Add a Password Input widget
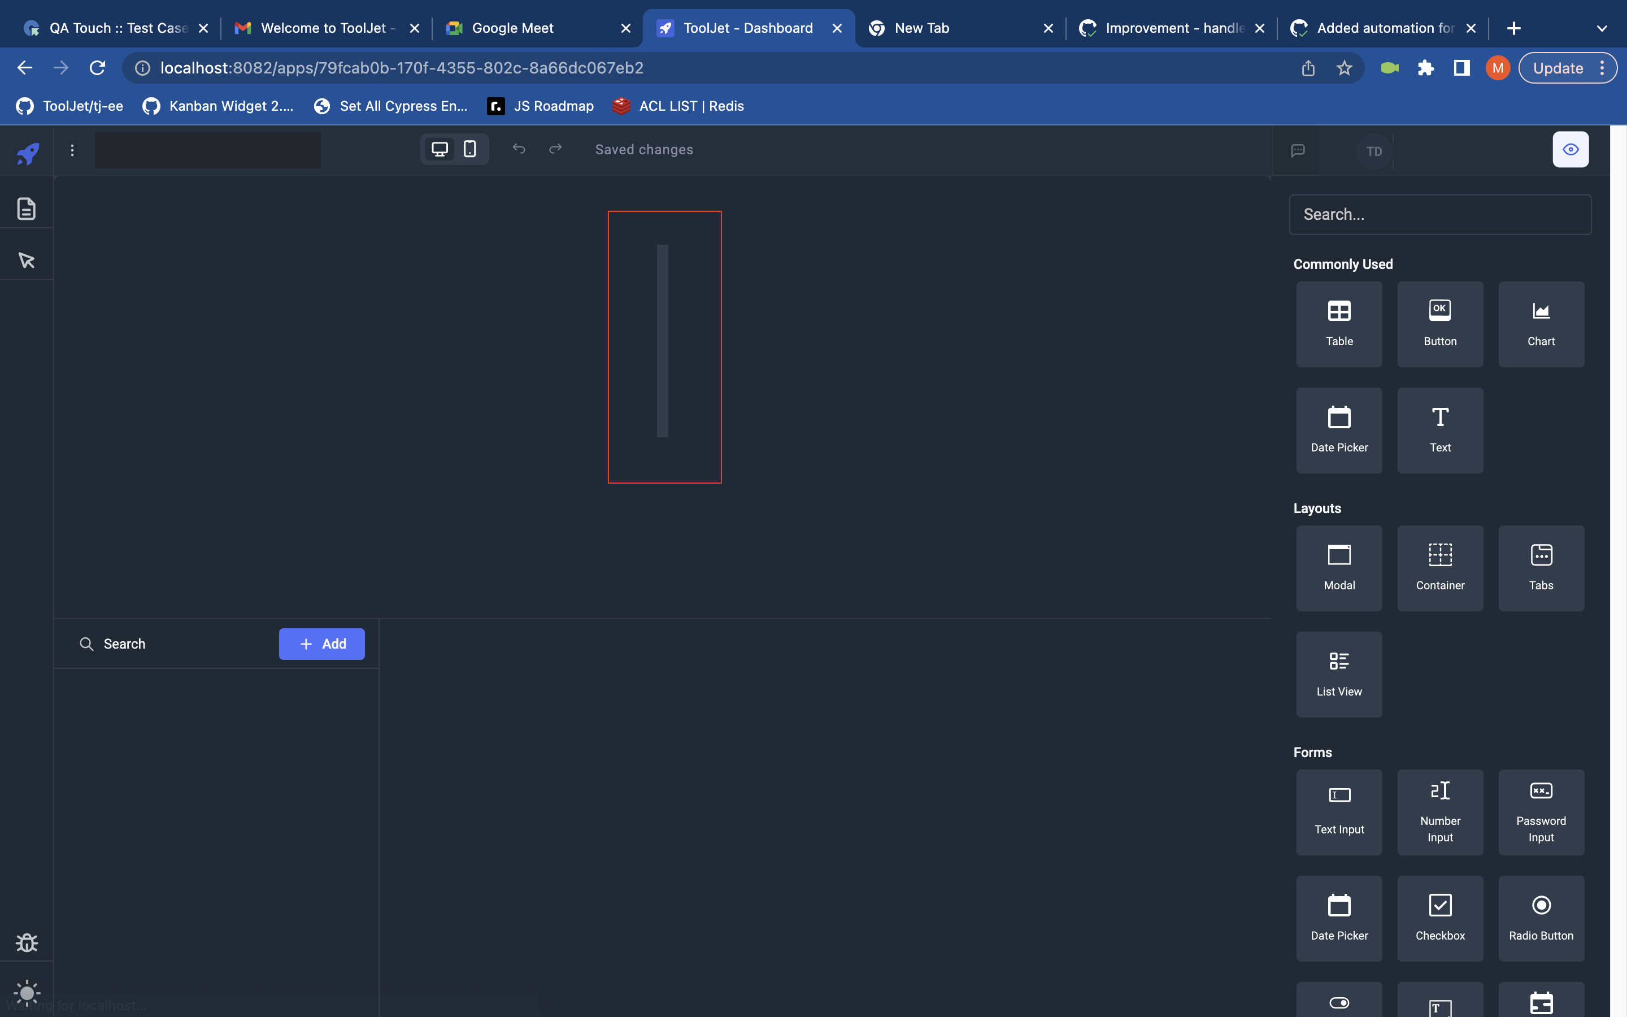This screenshot has width=1627, height=1017. (x=1541, y=812)
